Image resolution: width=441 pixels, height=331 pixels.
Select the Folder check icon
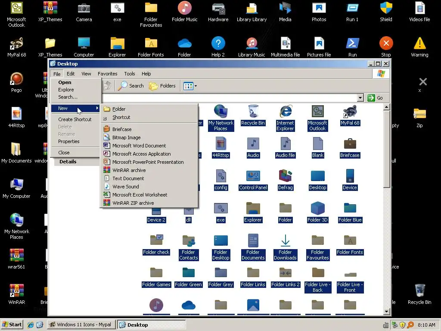click(156, 245)
